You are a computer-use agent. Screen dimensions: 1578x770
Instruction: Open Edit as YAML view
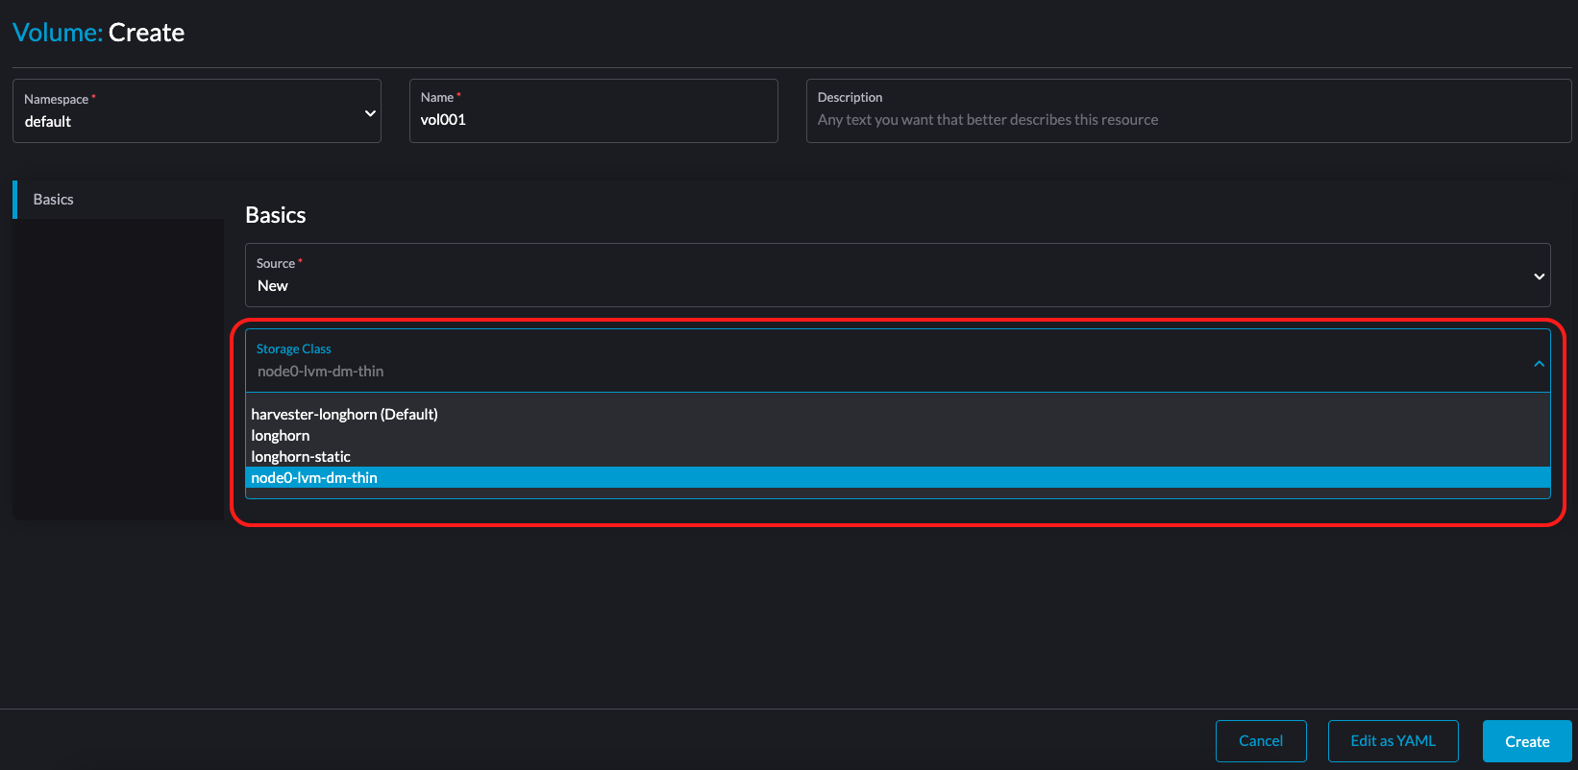click(x=1393, y=741)
